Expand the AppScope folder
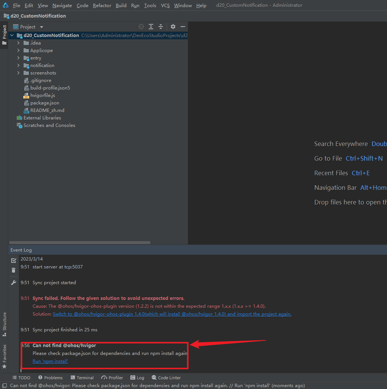387x389 pixels. 18,51
